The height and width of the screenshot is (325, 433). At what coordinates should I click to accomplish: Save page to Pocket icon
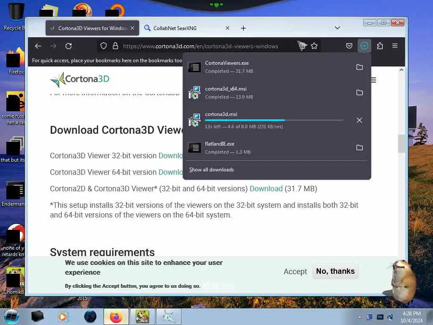click(349, 46)
